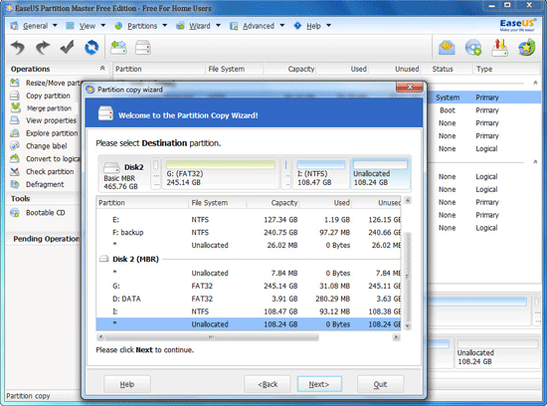Viewport: 547px width, 406px height.
Task: Click the Refresh circular arrows icon
Action: tap(91, 47)
